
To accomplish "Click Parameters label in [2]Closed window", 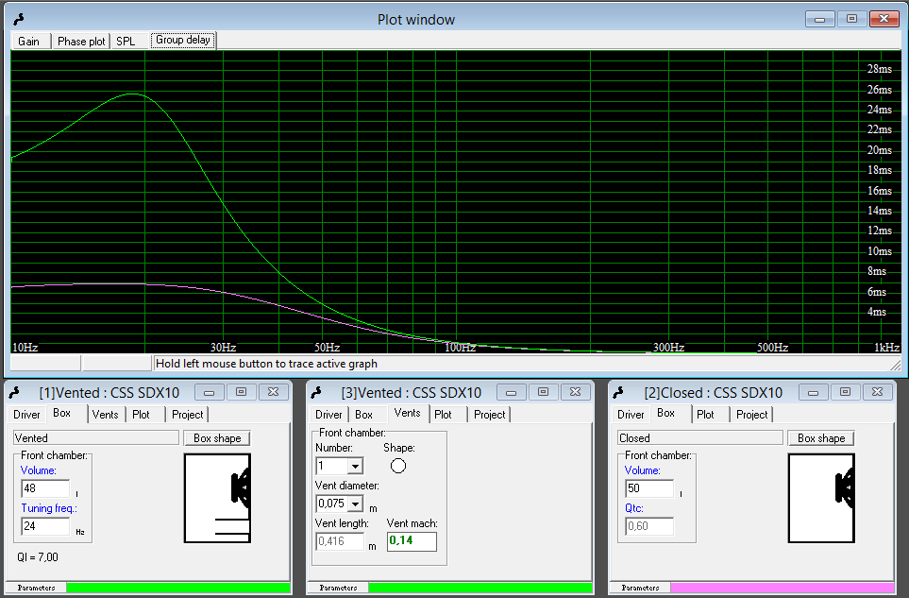I will pos(640,588).
